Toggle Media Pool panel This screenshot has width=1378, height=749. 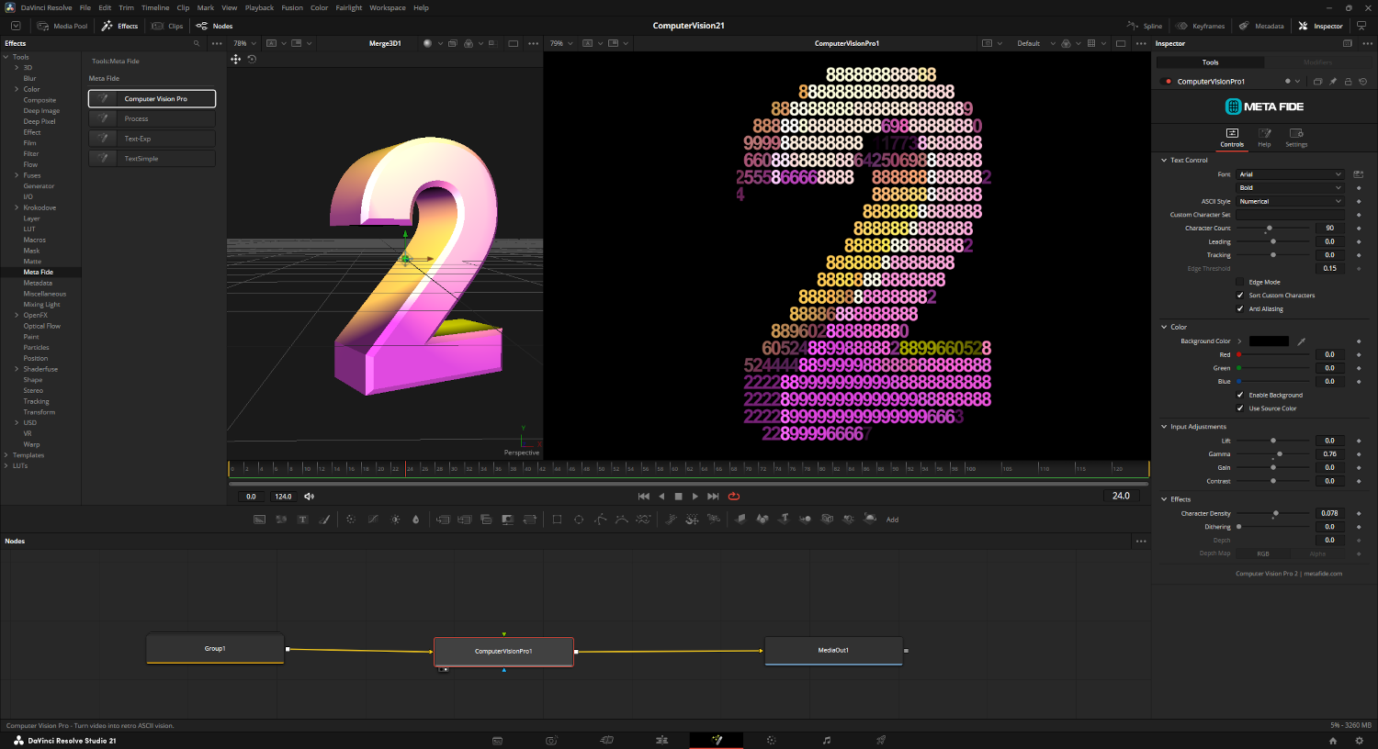(62, 26)
